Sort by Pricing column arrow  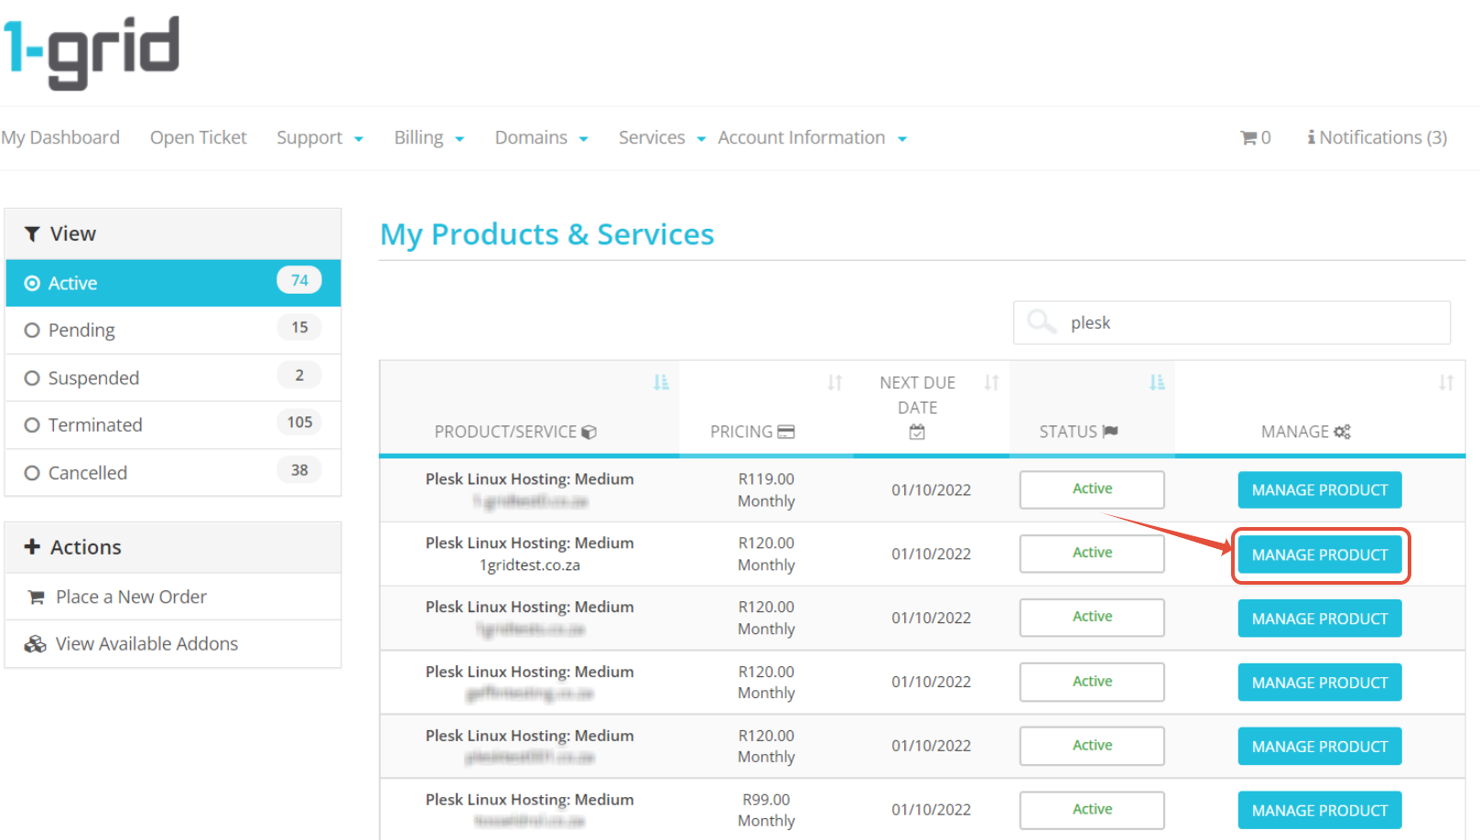[x=835, y=382]
